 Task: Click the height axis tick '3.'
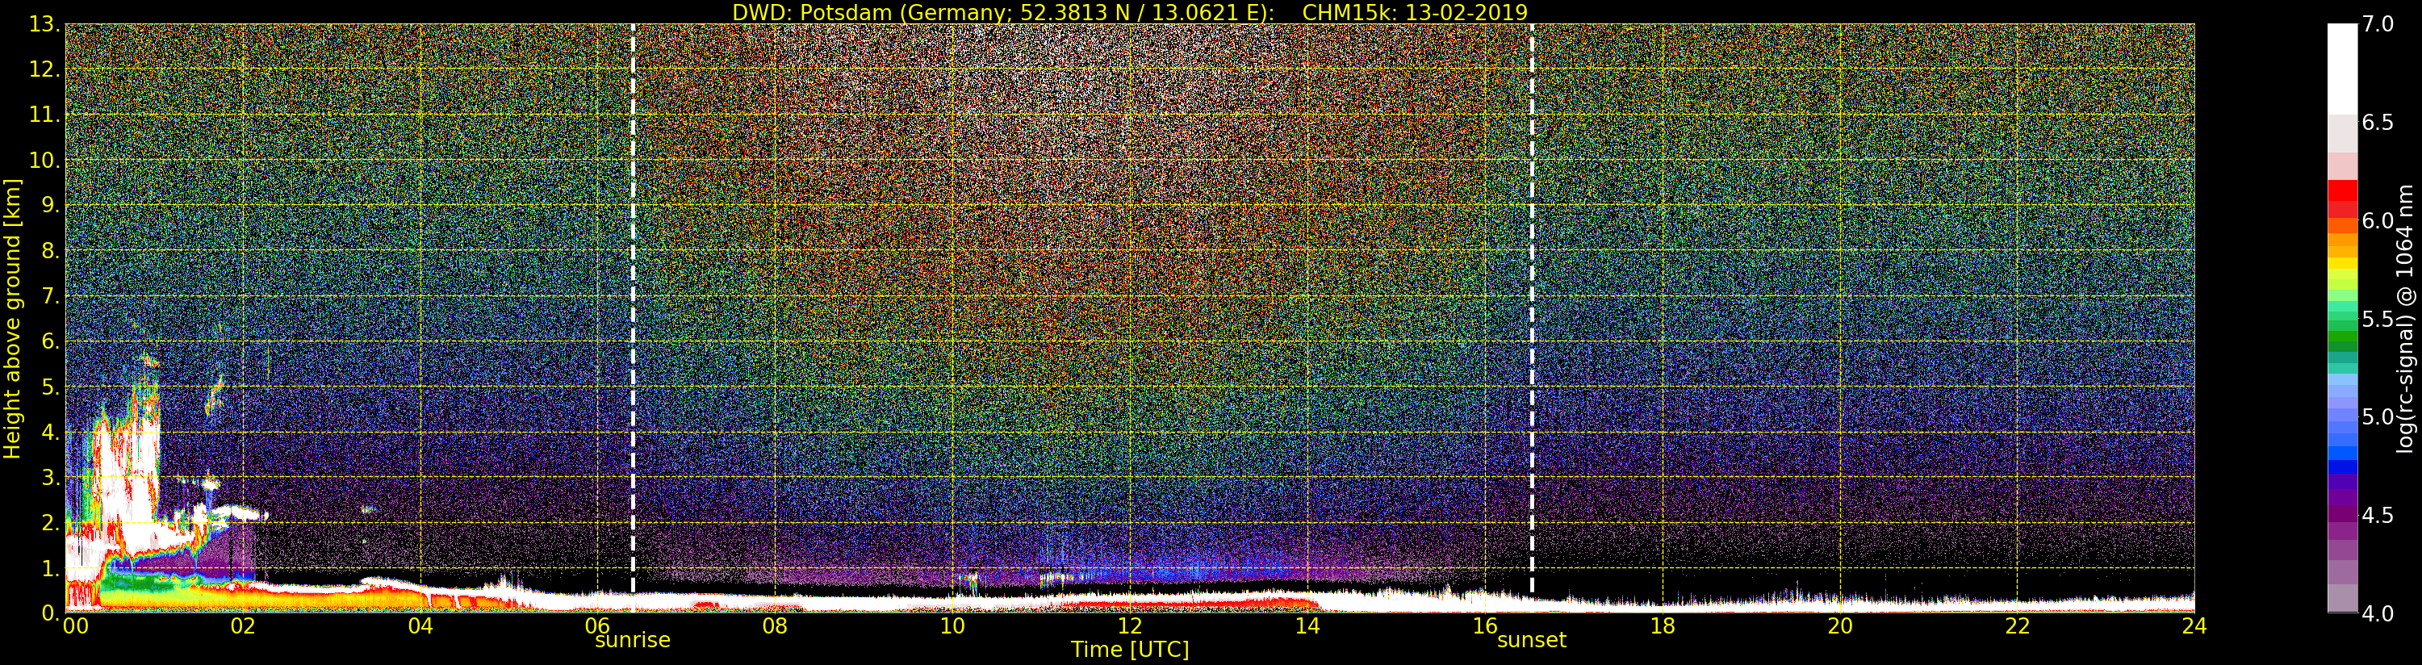point(51,477)
